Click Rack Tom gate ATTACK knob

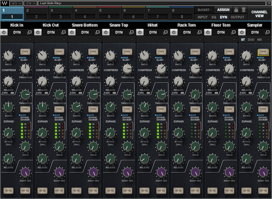(x=178, y=133)
